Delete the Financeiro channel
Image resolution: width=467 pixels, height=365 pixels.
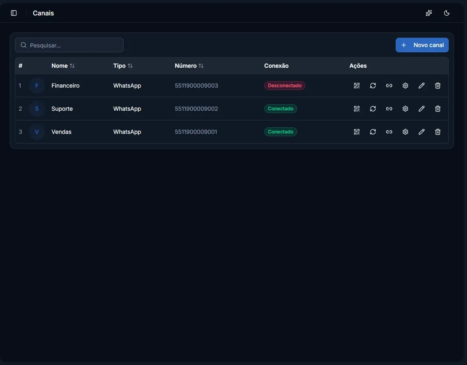(437, 86)
